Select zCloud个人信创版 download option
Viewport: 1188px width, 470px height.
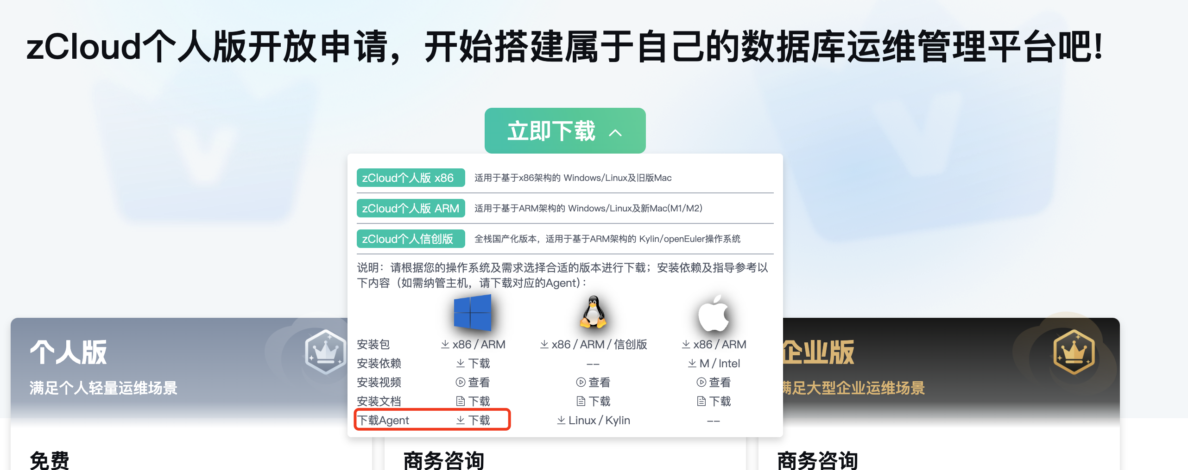(x=411, y=239)
